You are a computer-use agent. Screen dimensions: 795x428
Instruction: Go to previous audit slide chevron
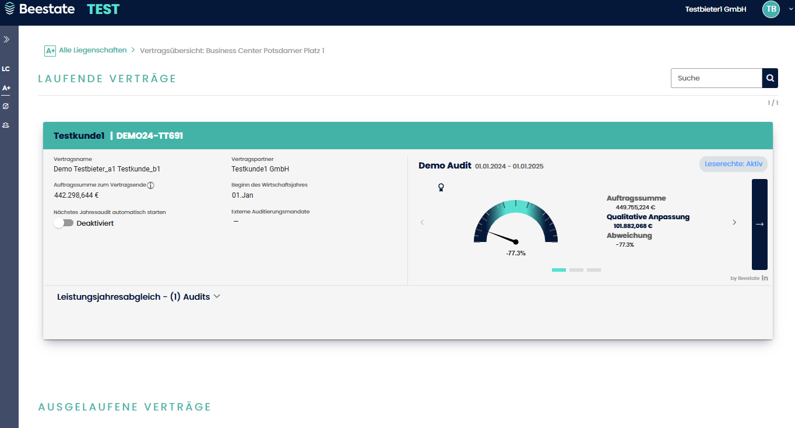(423, 223)
